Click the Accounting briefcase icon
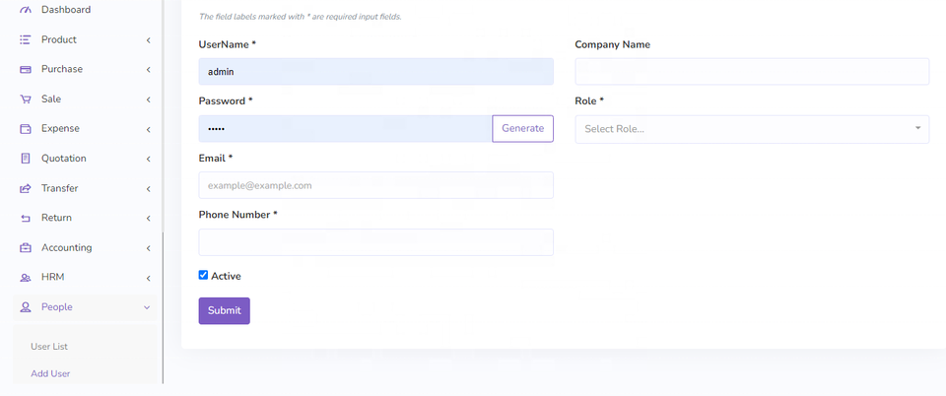946x396 pixels. (x=26, y=247)
